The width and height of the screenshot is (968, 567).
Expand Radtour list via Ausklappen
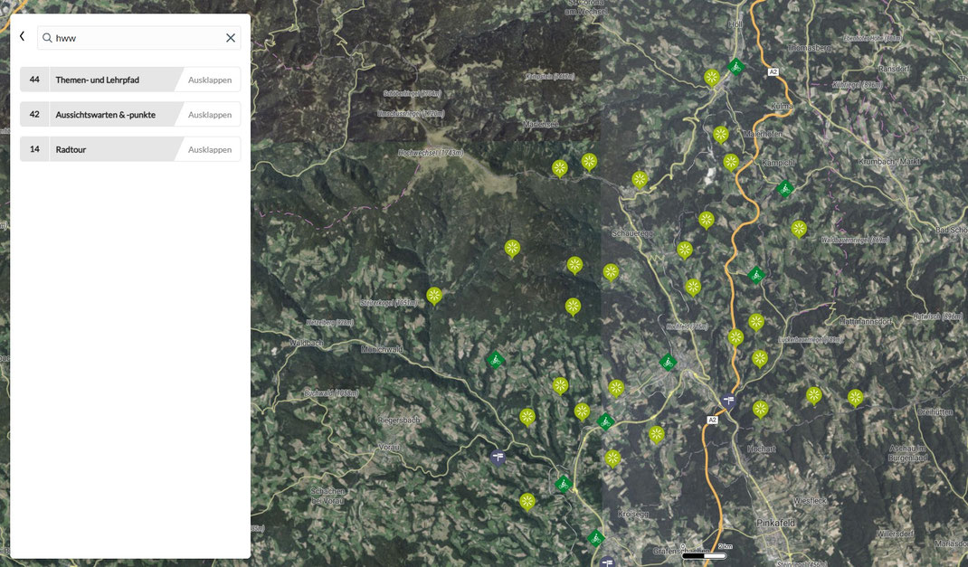coord(210,150)
